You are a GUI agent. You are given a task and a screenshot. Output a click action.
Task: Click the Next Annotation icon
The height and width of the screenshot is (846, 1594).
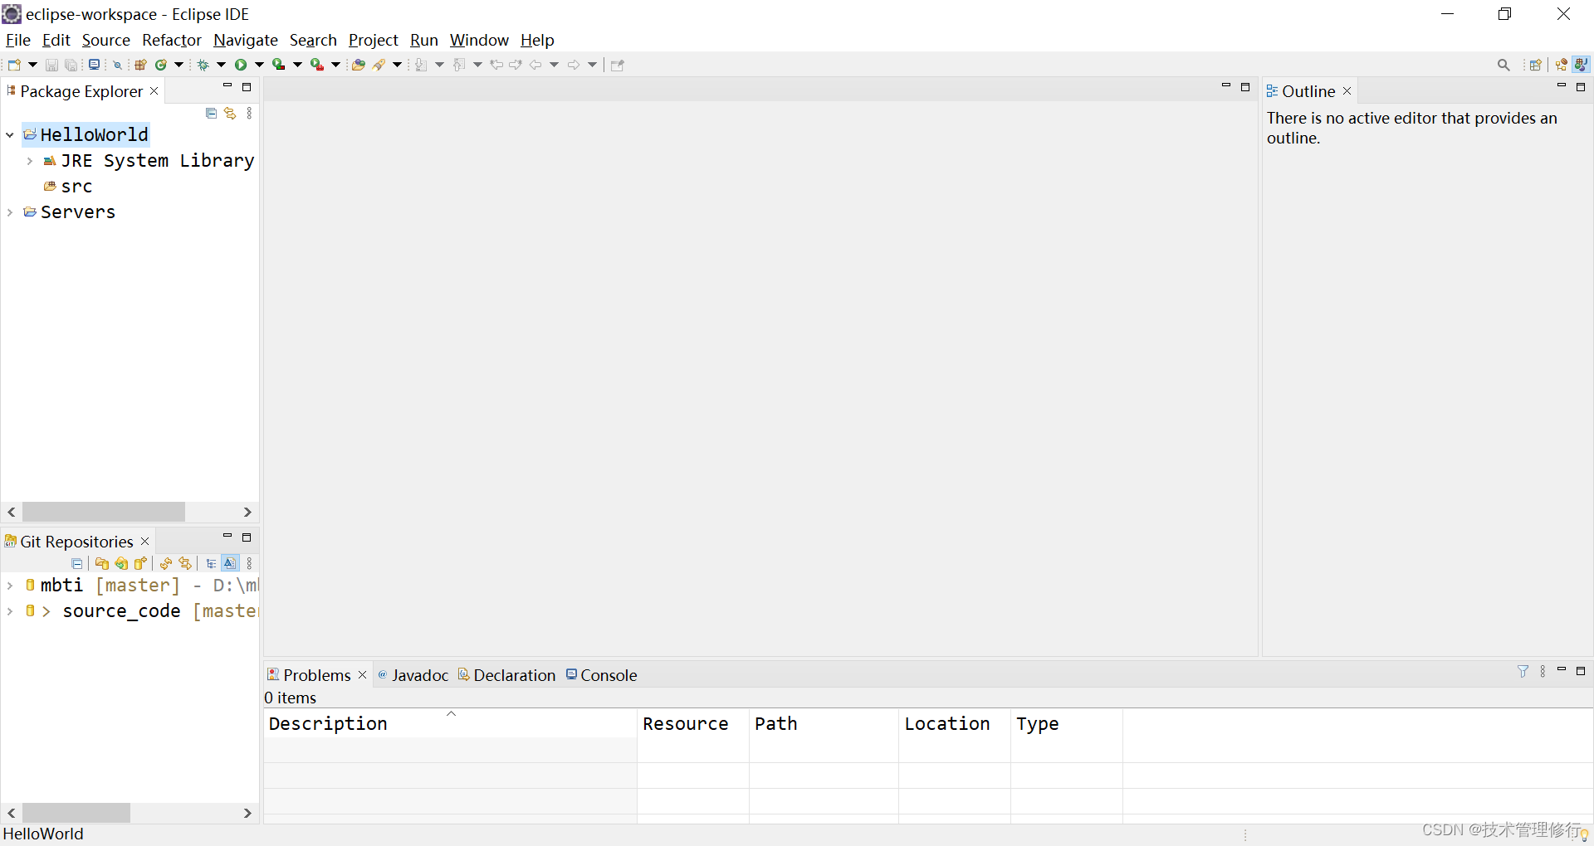point(421,65)
